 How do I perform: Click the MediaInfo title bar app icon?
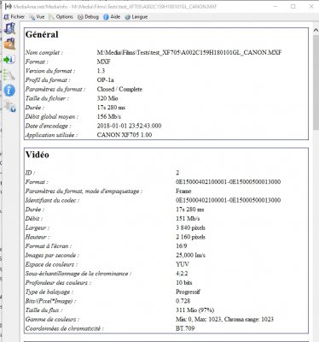pyautogui.click(x=9, y=6)
